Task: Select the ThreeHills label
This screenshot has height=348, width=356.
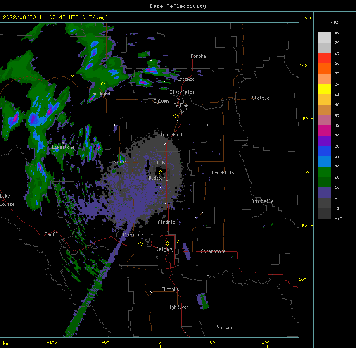Action: coord(222,173)
